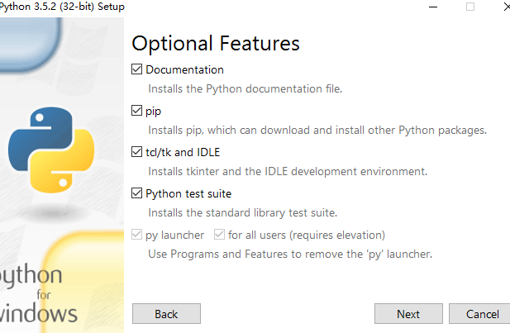
Task: Uncheck the Python test suite checkbox
Action: tap(137, 193)
